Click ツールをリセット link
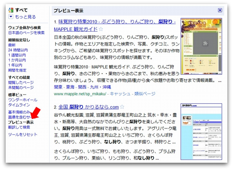The image size is (233, 170). 23,134
